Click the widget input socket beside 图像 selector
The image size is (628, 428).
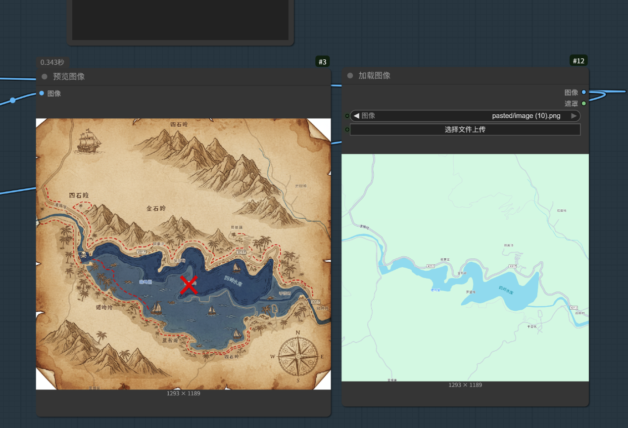tap(347, 116)
